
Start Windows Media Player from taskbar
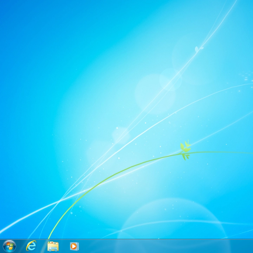tap(74, 246)
